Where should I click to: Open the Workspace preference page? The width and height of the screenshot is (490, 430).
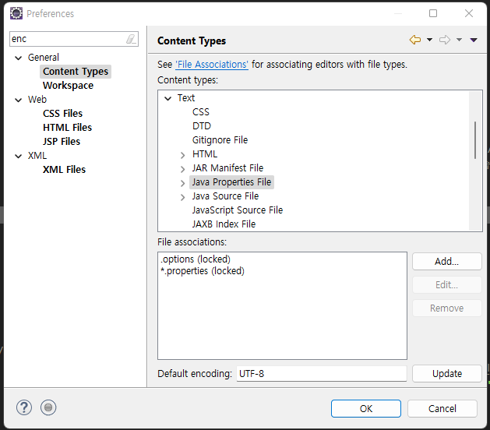pos(68,86)
